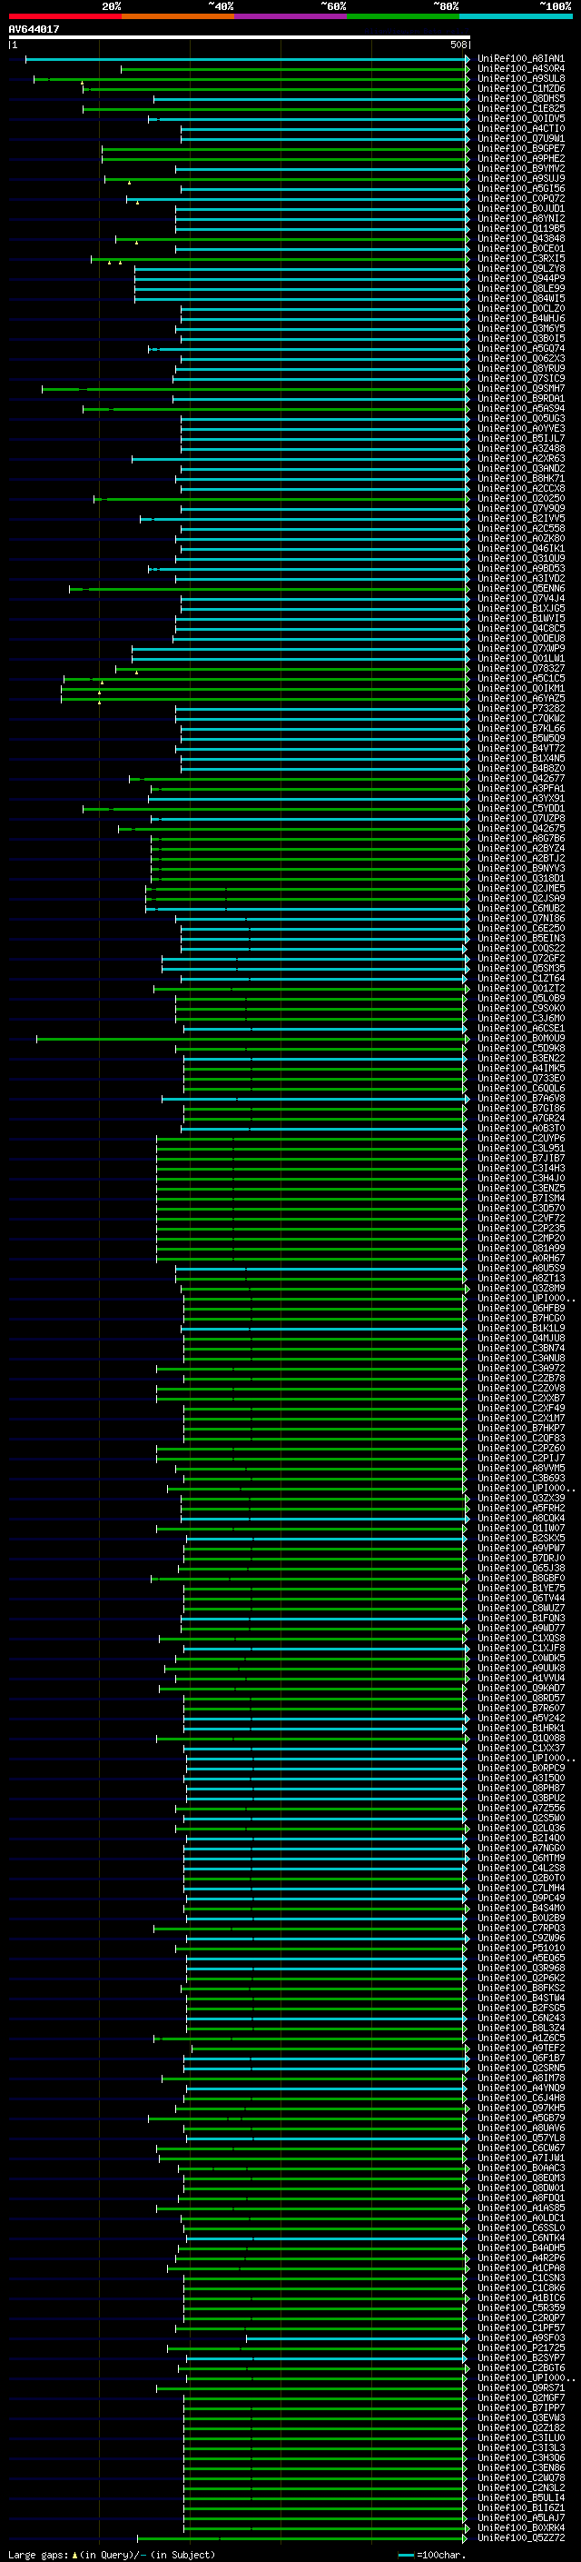Select label UniRef100_Q5Z272

click(x=520, y=2537)
